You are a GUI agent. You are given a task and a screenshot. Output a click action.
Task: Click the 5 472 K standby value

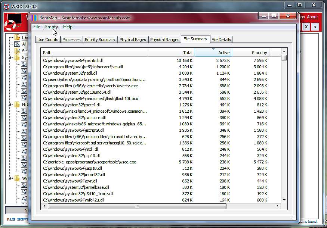point(260,162)
